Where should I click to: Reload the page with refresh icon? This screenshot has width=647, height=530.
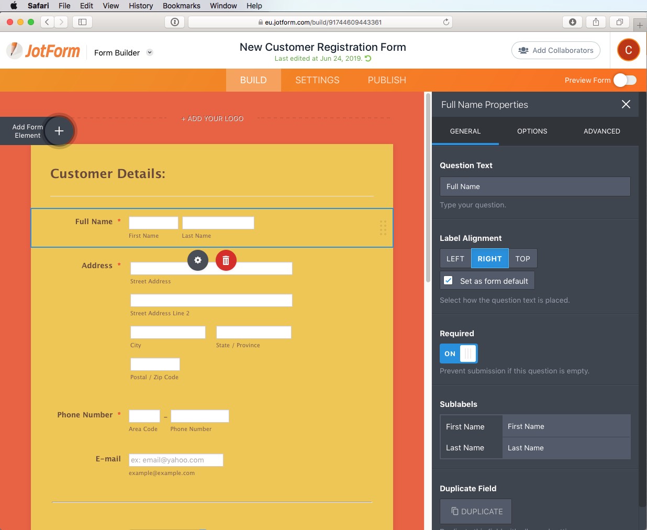point(446,22)
